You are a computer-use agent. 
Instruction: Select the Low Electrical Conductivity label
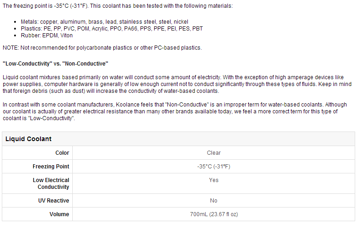(x=51, y=183)
